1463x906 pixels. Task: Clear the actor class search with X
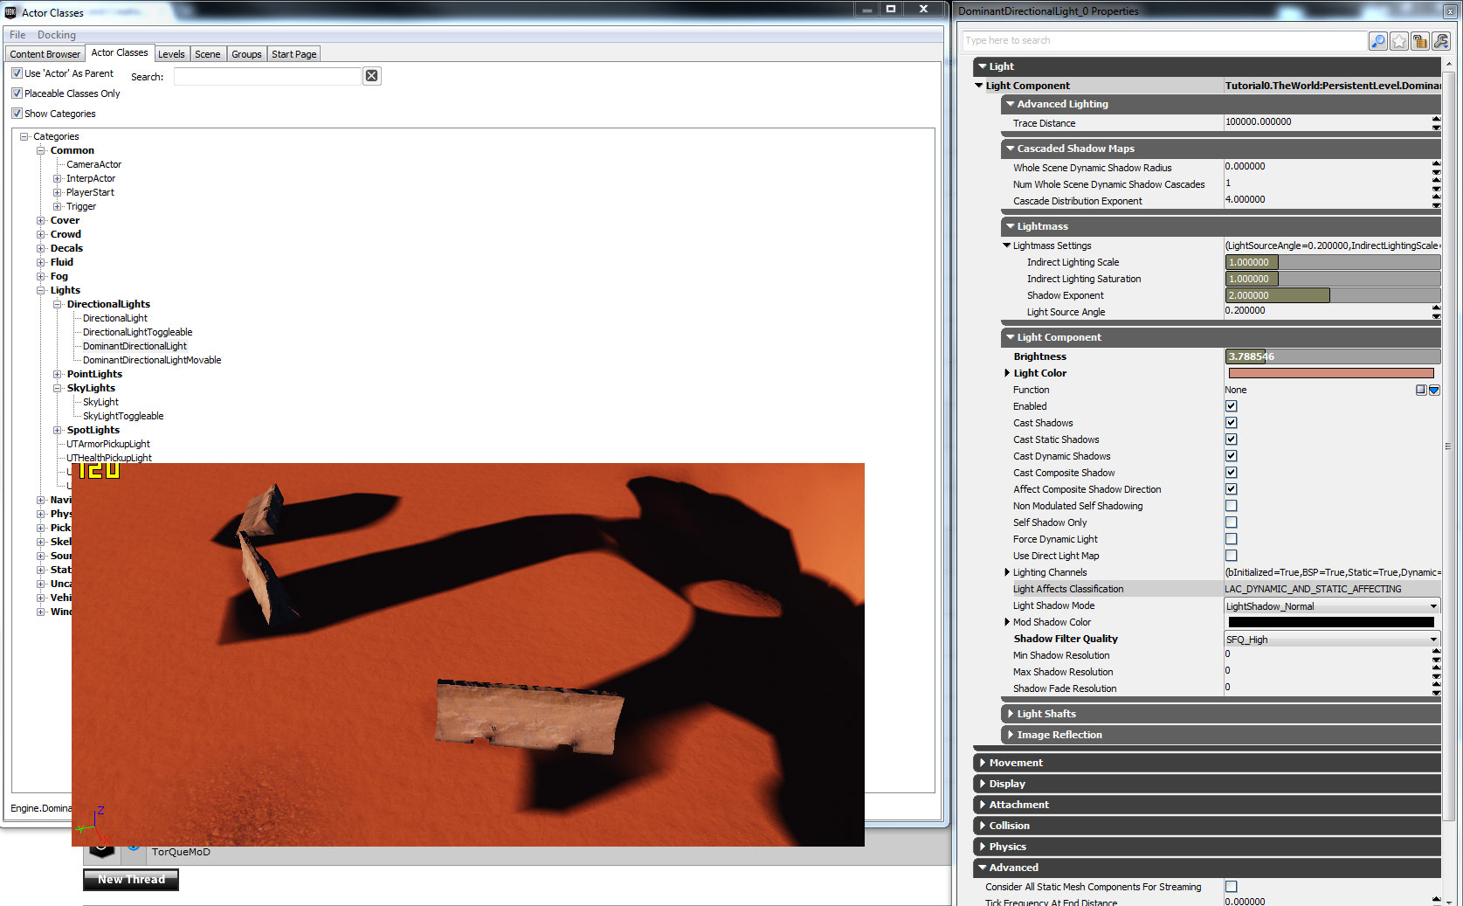371,76
